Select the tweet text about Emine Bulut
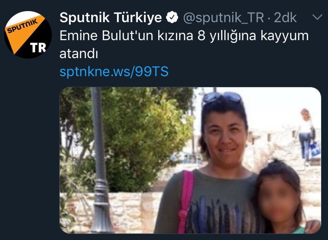This screenshot has width=328, height=240. click(184, 45)
